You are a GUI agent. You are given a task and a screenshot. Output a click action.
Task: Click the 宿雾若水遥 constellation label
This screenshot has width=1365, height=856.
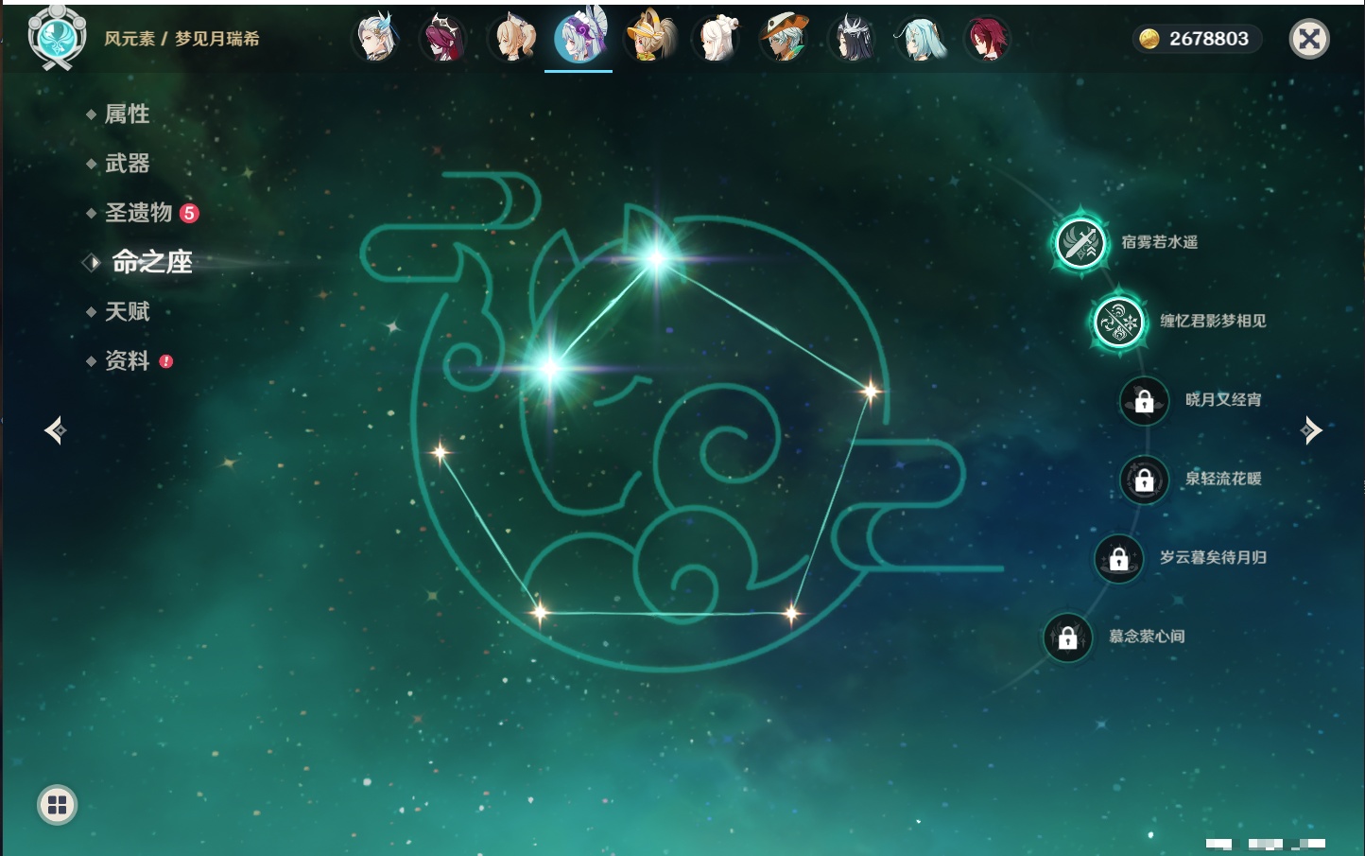point(1160,242)
